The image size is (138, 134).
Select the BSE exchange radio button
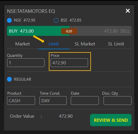pyautogui.click(x=56, y=20)
